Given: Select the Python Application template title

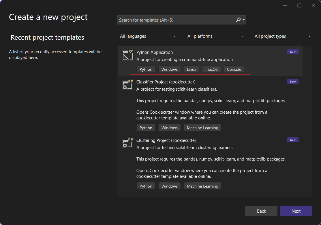Looking at the screenshot, I should [155, 52].
